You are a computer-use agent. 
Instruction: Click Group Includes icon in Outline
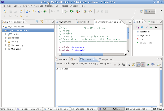pos(156,27)
